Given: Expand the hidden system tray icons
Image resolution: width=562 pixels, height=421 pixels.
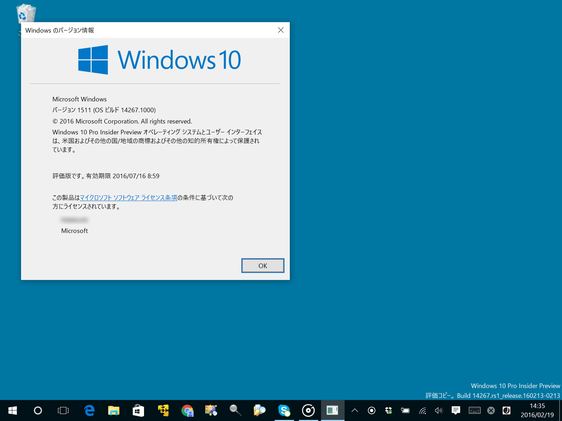Looking at the screenshot, I should point(355,410).
